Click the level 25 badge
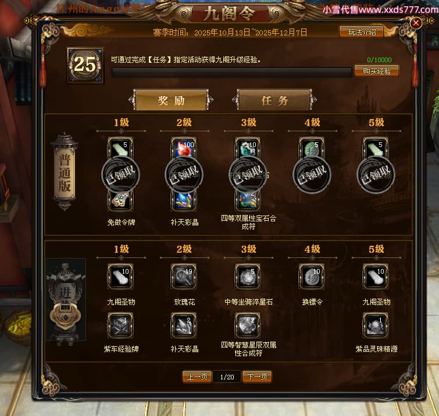The height and width of the screenshot is (416, 439). pos(85,65)
